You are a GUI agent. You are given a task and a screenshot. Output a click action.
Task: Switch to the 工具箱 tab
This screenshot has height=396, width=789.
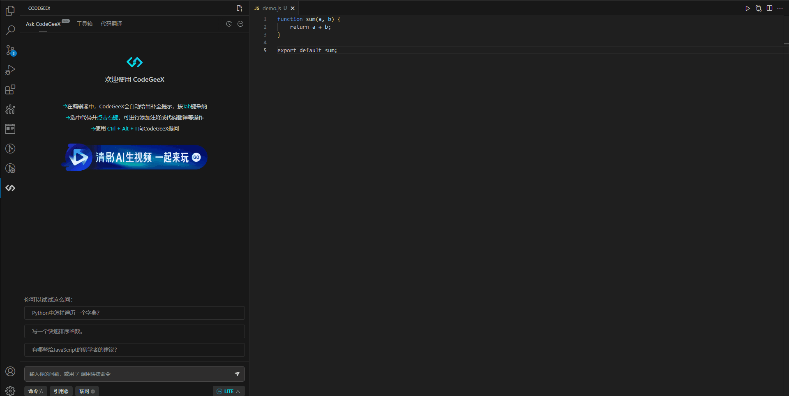85,24
